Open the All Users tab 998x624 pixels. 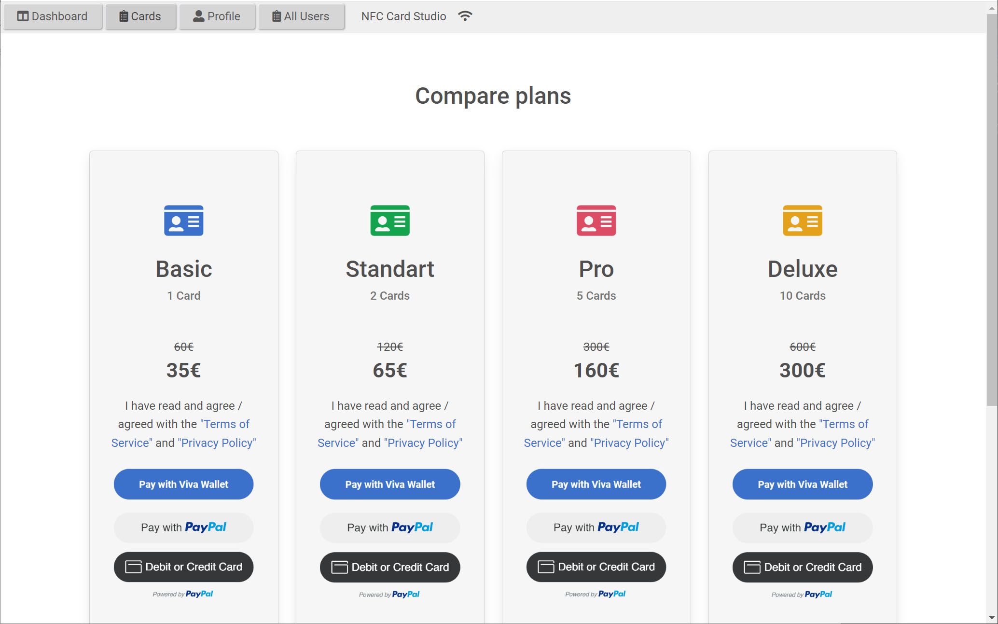pyautogui.click(x=301, y=16)
